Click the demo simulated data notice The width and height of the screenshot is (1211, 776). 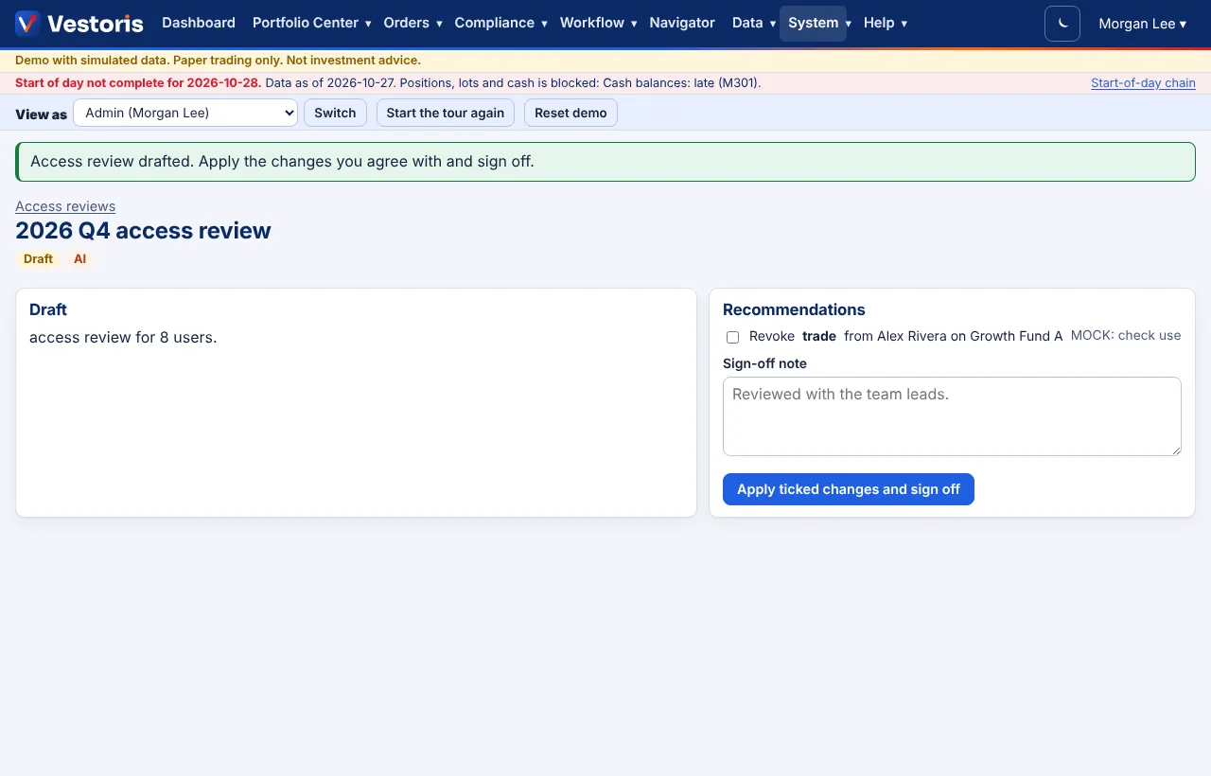218,61
